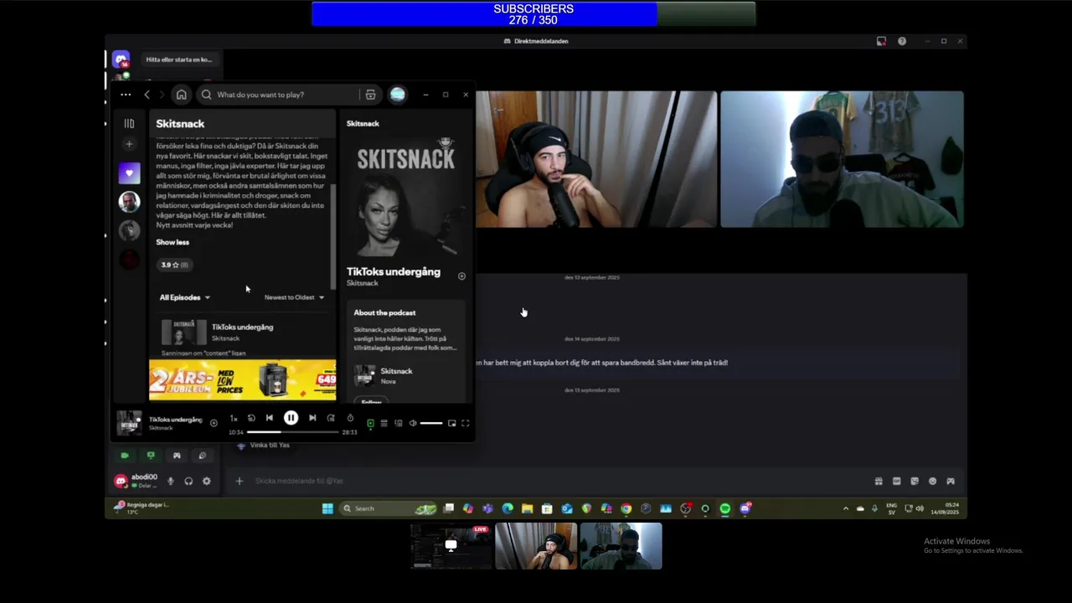Image resolution: width=1072 pixels, height=603 pixels.
Task: Expand Your Library sidebar icon
Action: tap(129, 123)
